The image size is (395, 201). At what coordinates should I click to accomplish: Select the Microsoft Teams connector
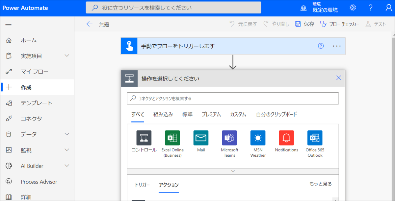[x=229, y=138]
